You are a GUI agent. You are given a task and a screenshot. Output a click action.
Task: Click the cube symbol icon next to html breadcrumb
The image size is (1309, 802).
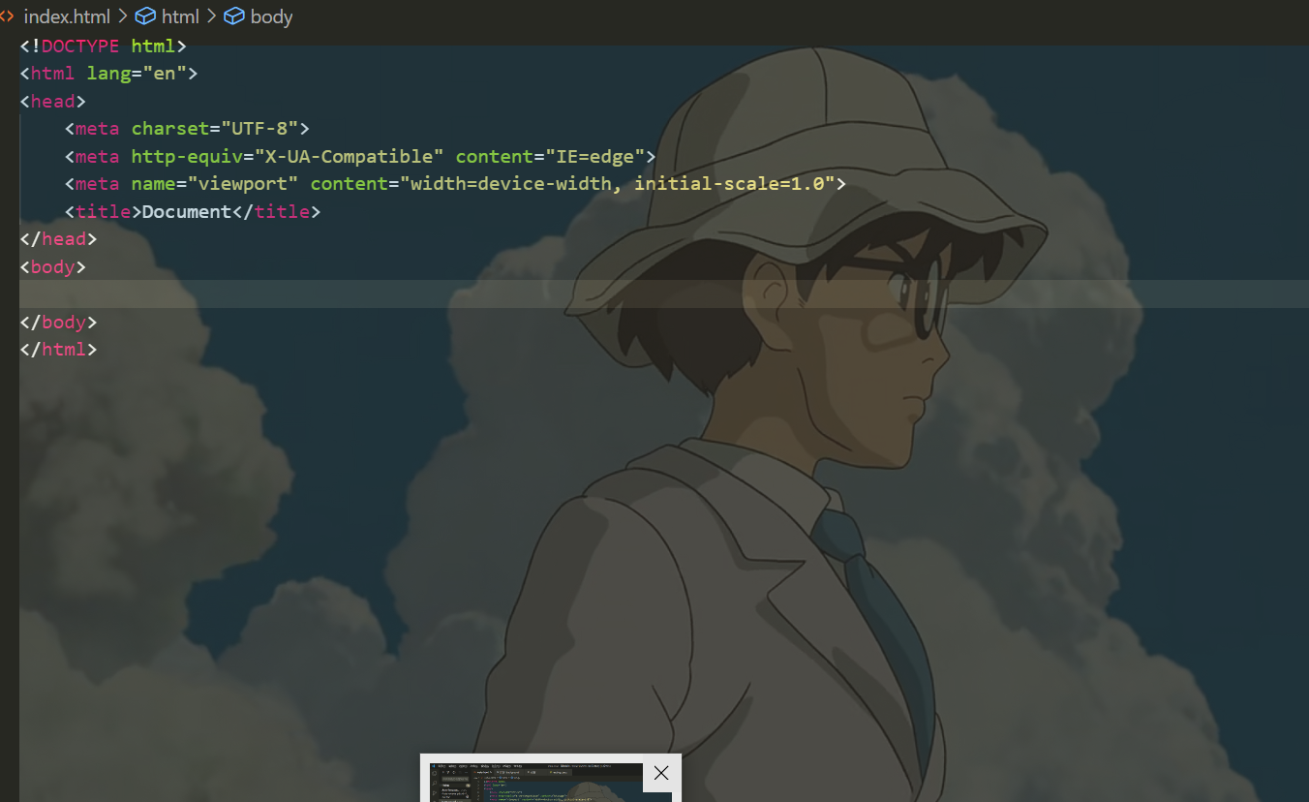[143, 15]
